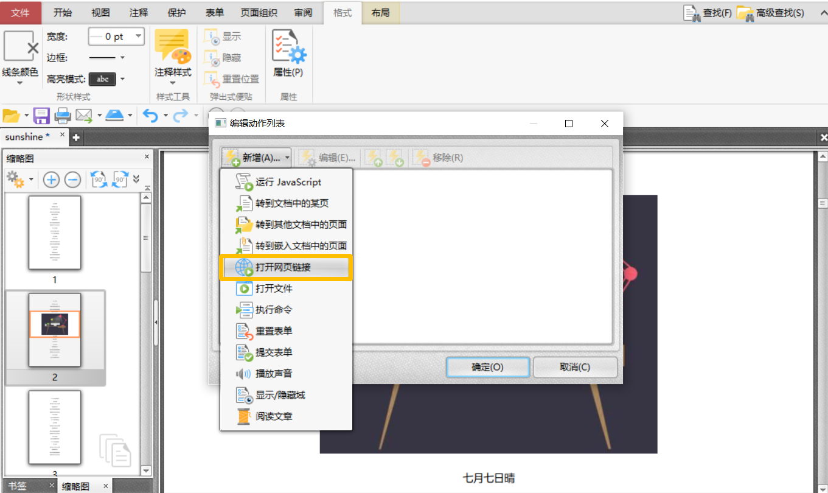This screenshot has height=493, width=828.
Task: Enable the 隐藏 hide option
Action: tap(225, 58)
